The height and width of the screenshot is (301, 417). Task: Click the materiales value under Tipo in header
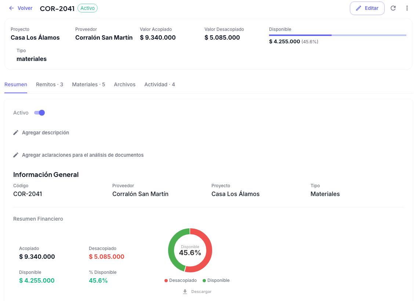(32, 59)
